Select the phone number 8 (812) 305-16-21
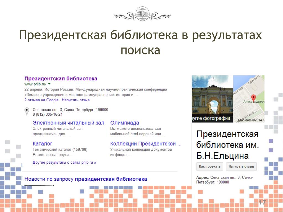Viewport: 283px width, 212px height. (x=48, y=115)
